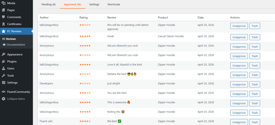Select the Tools wrench icon
The height and width of the screenshot is (125, 275).
pos(3,75)
